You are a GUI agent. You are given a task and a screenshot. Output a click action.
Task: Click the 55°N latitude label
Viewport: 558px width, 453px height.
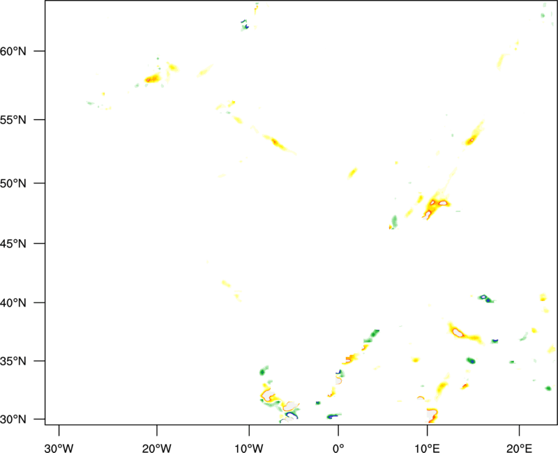pos(13,120)
